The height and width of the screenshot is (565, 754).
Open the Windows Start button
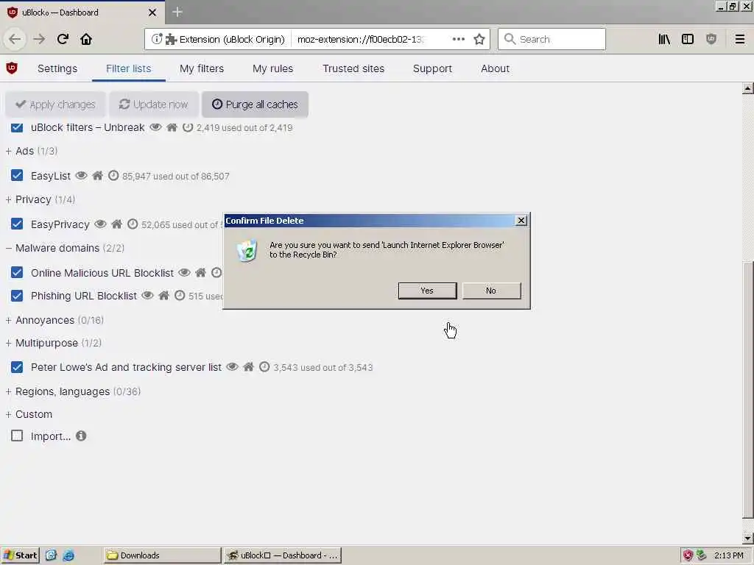[21, 555]
